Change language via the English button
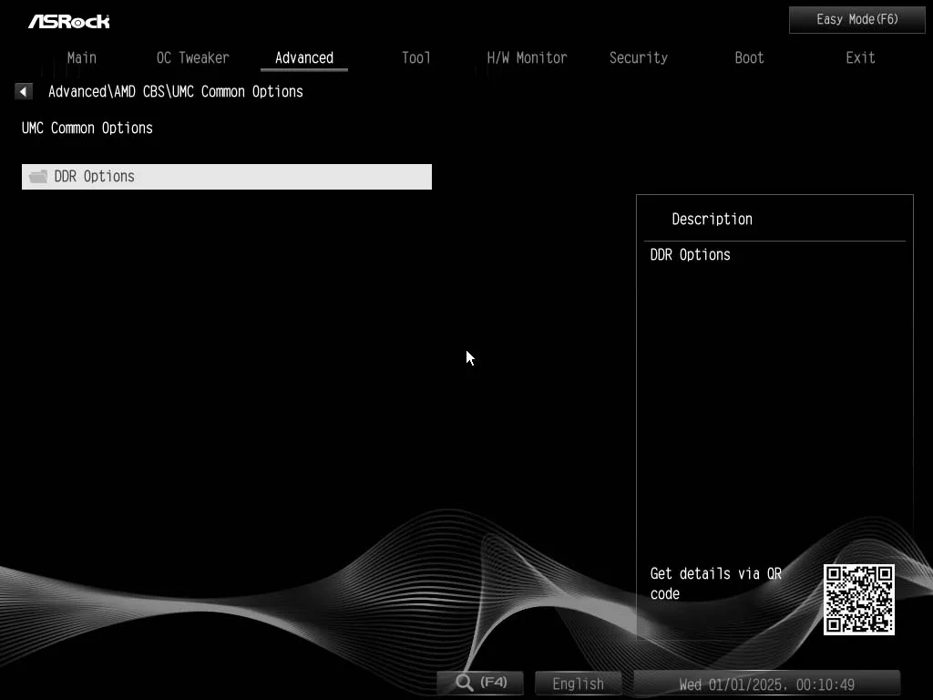The height and width of the screenshot is (700, 933). tap(578, 684)
